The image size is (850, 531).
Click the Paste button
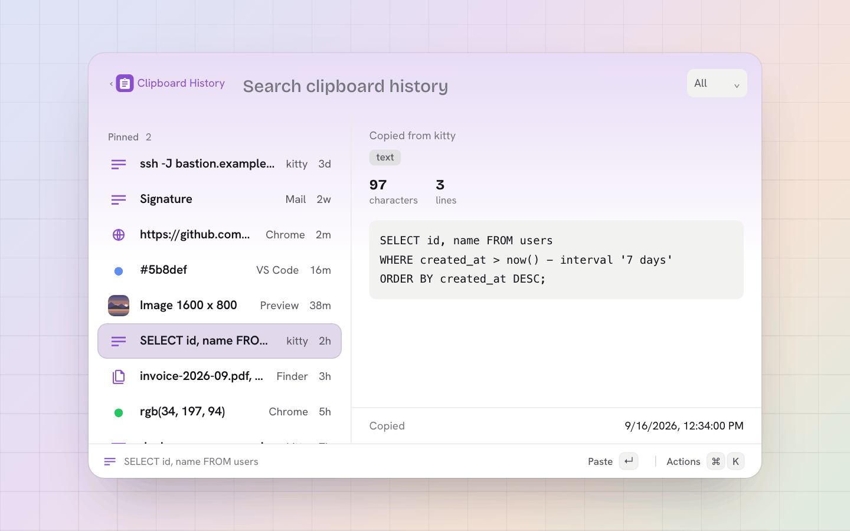click(x=613, y=461)
